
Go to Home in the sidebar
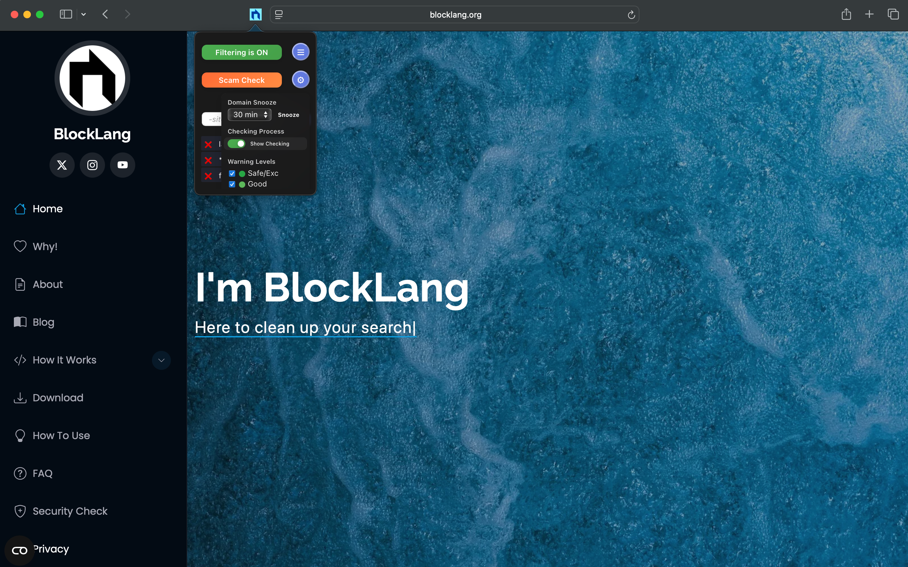pyautogui.click(x=48, y=209)
